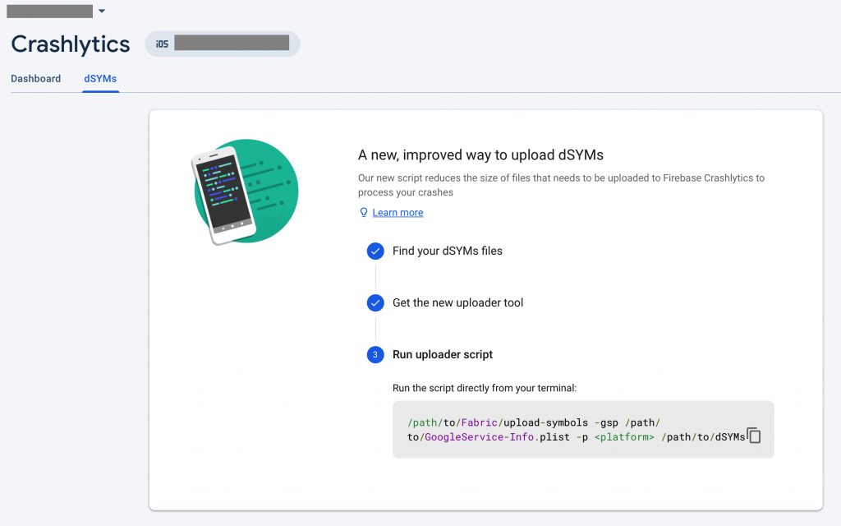The height and width of the screenshot is (526, 841).
Task: Click the description about Firebase Crashlytics file size
Action: point(561,185)
